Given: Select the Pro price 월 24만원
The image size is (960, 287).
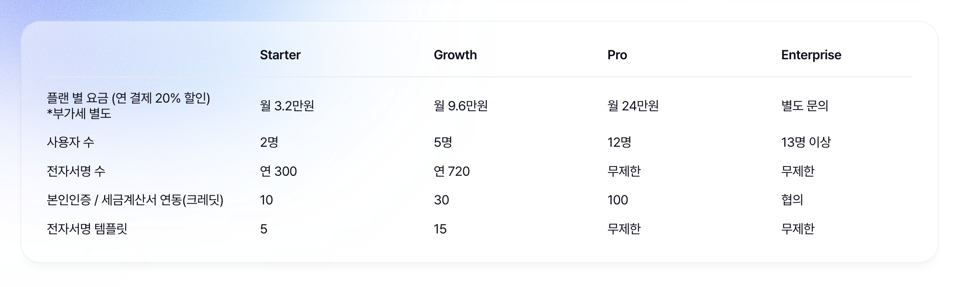Looking at the screenshot, I should [633, 106].
